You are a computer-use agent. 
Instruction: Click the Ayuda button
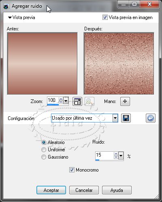click(117, 190)
